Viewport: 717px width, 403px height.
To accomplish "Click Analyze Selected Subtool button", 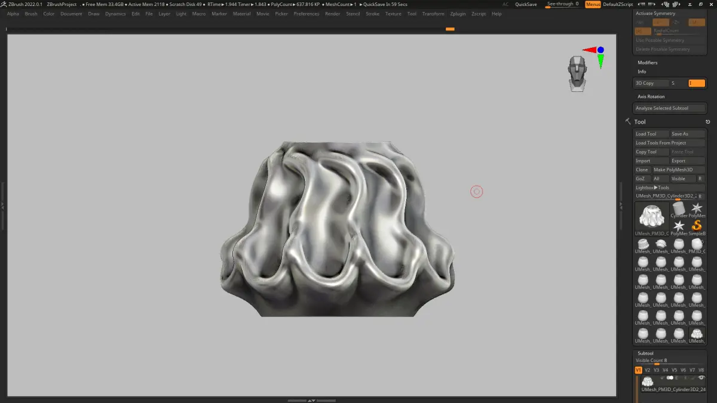I will coord(670,108).
